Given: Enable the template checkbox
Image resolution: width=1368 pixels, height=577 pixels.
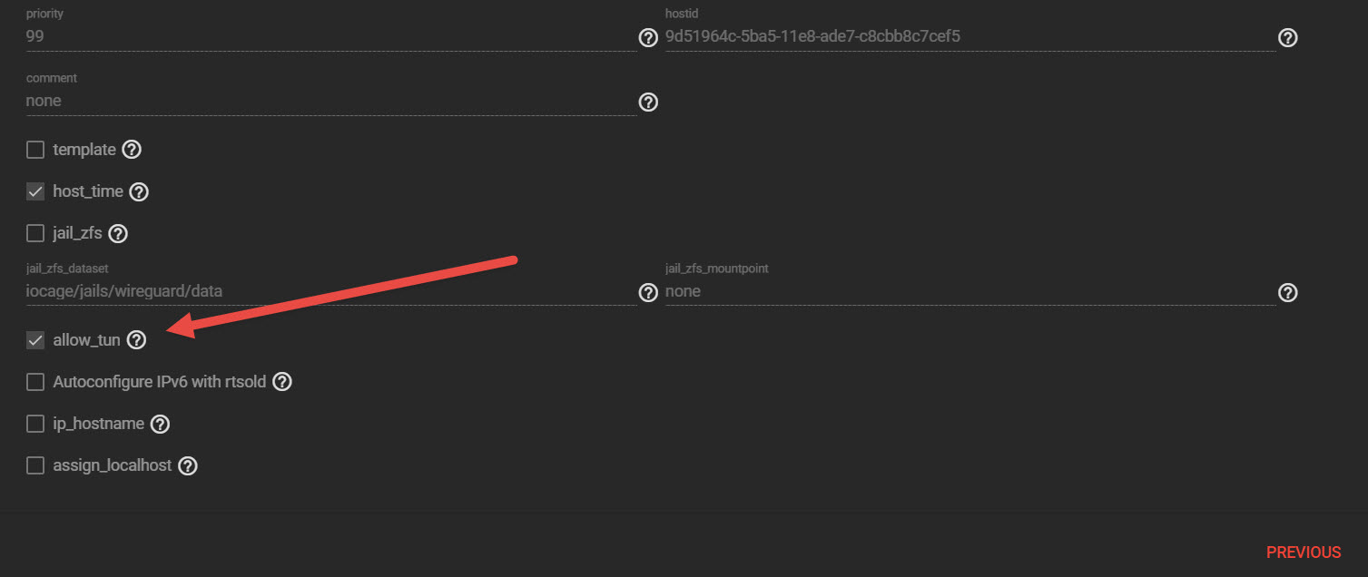Looking at the screenshot, I should (35, 150).
